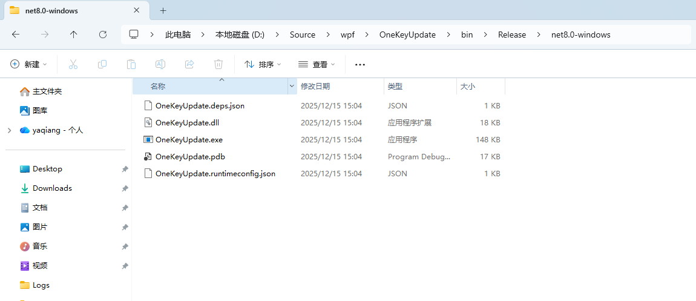Open 文档 Documents in sidebar

[34, 208]
